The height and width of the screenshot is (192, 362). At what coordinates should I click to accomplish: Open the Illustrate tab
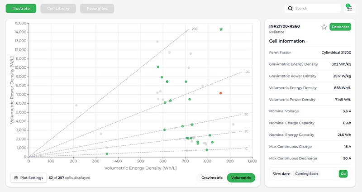click(21, 9)
